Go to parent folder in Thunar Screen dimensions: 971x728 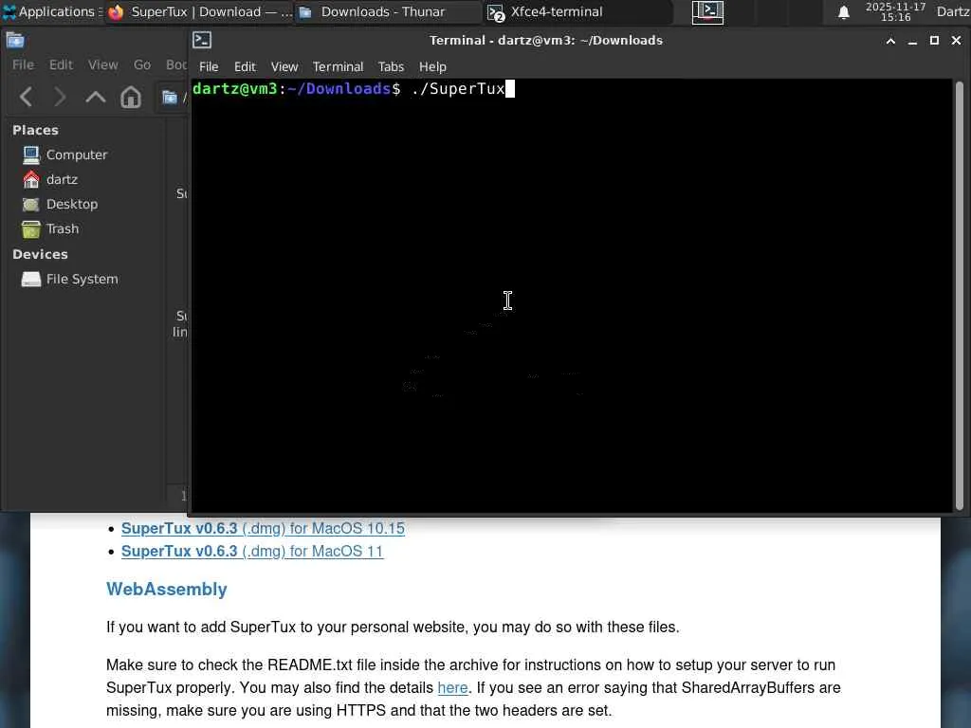tap(96, 98)
